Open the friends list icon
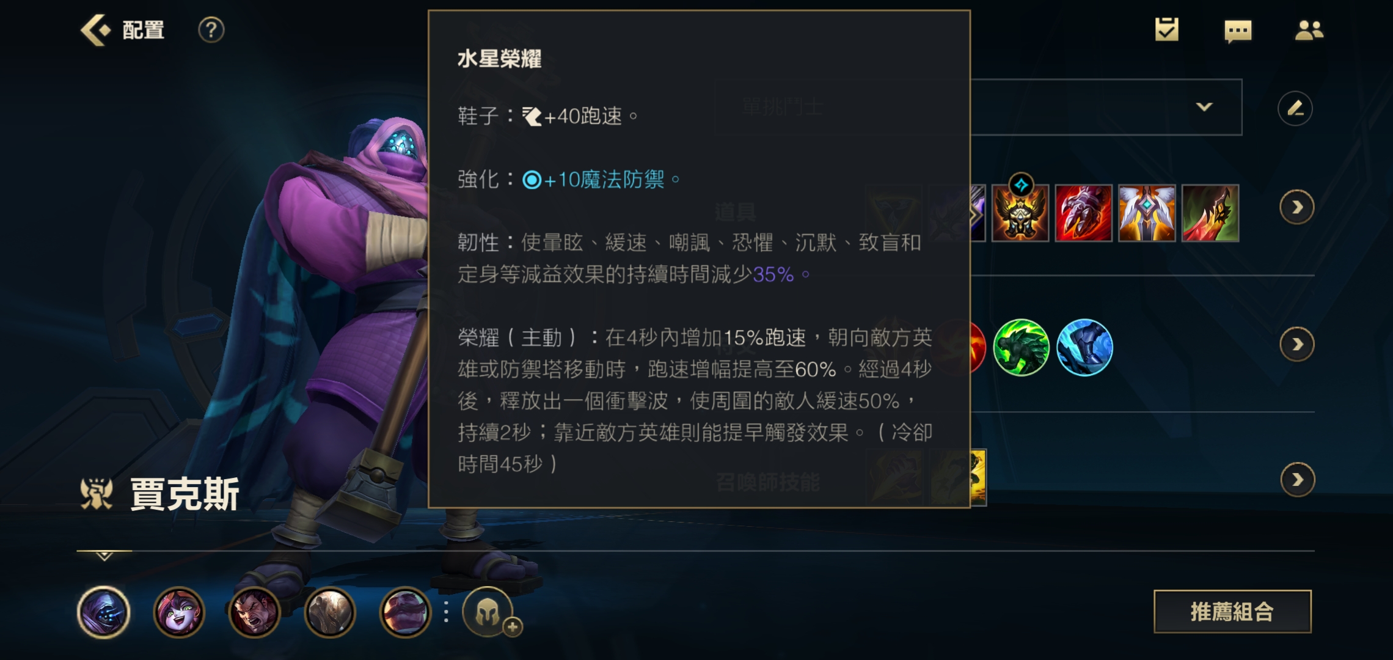This screenshot has width=1393, height=660. click(1309, 30)
